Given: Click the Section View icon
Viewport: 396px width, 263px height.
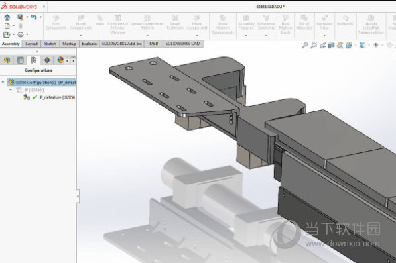Looking at the screenshot, I should (332, 45).
